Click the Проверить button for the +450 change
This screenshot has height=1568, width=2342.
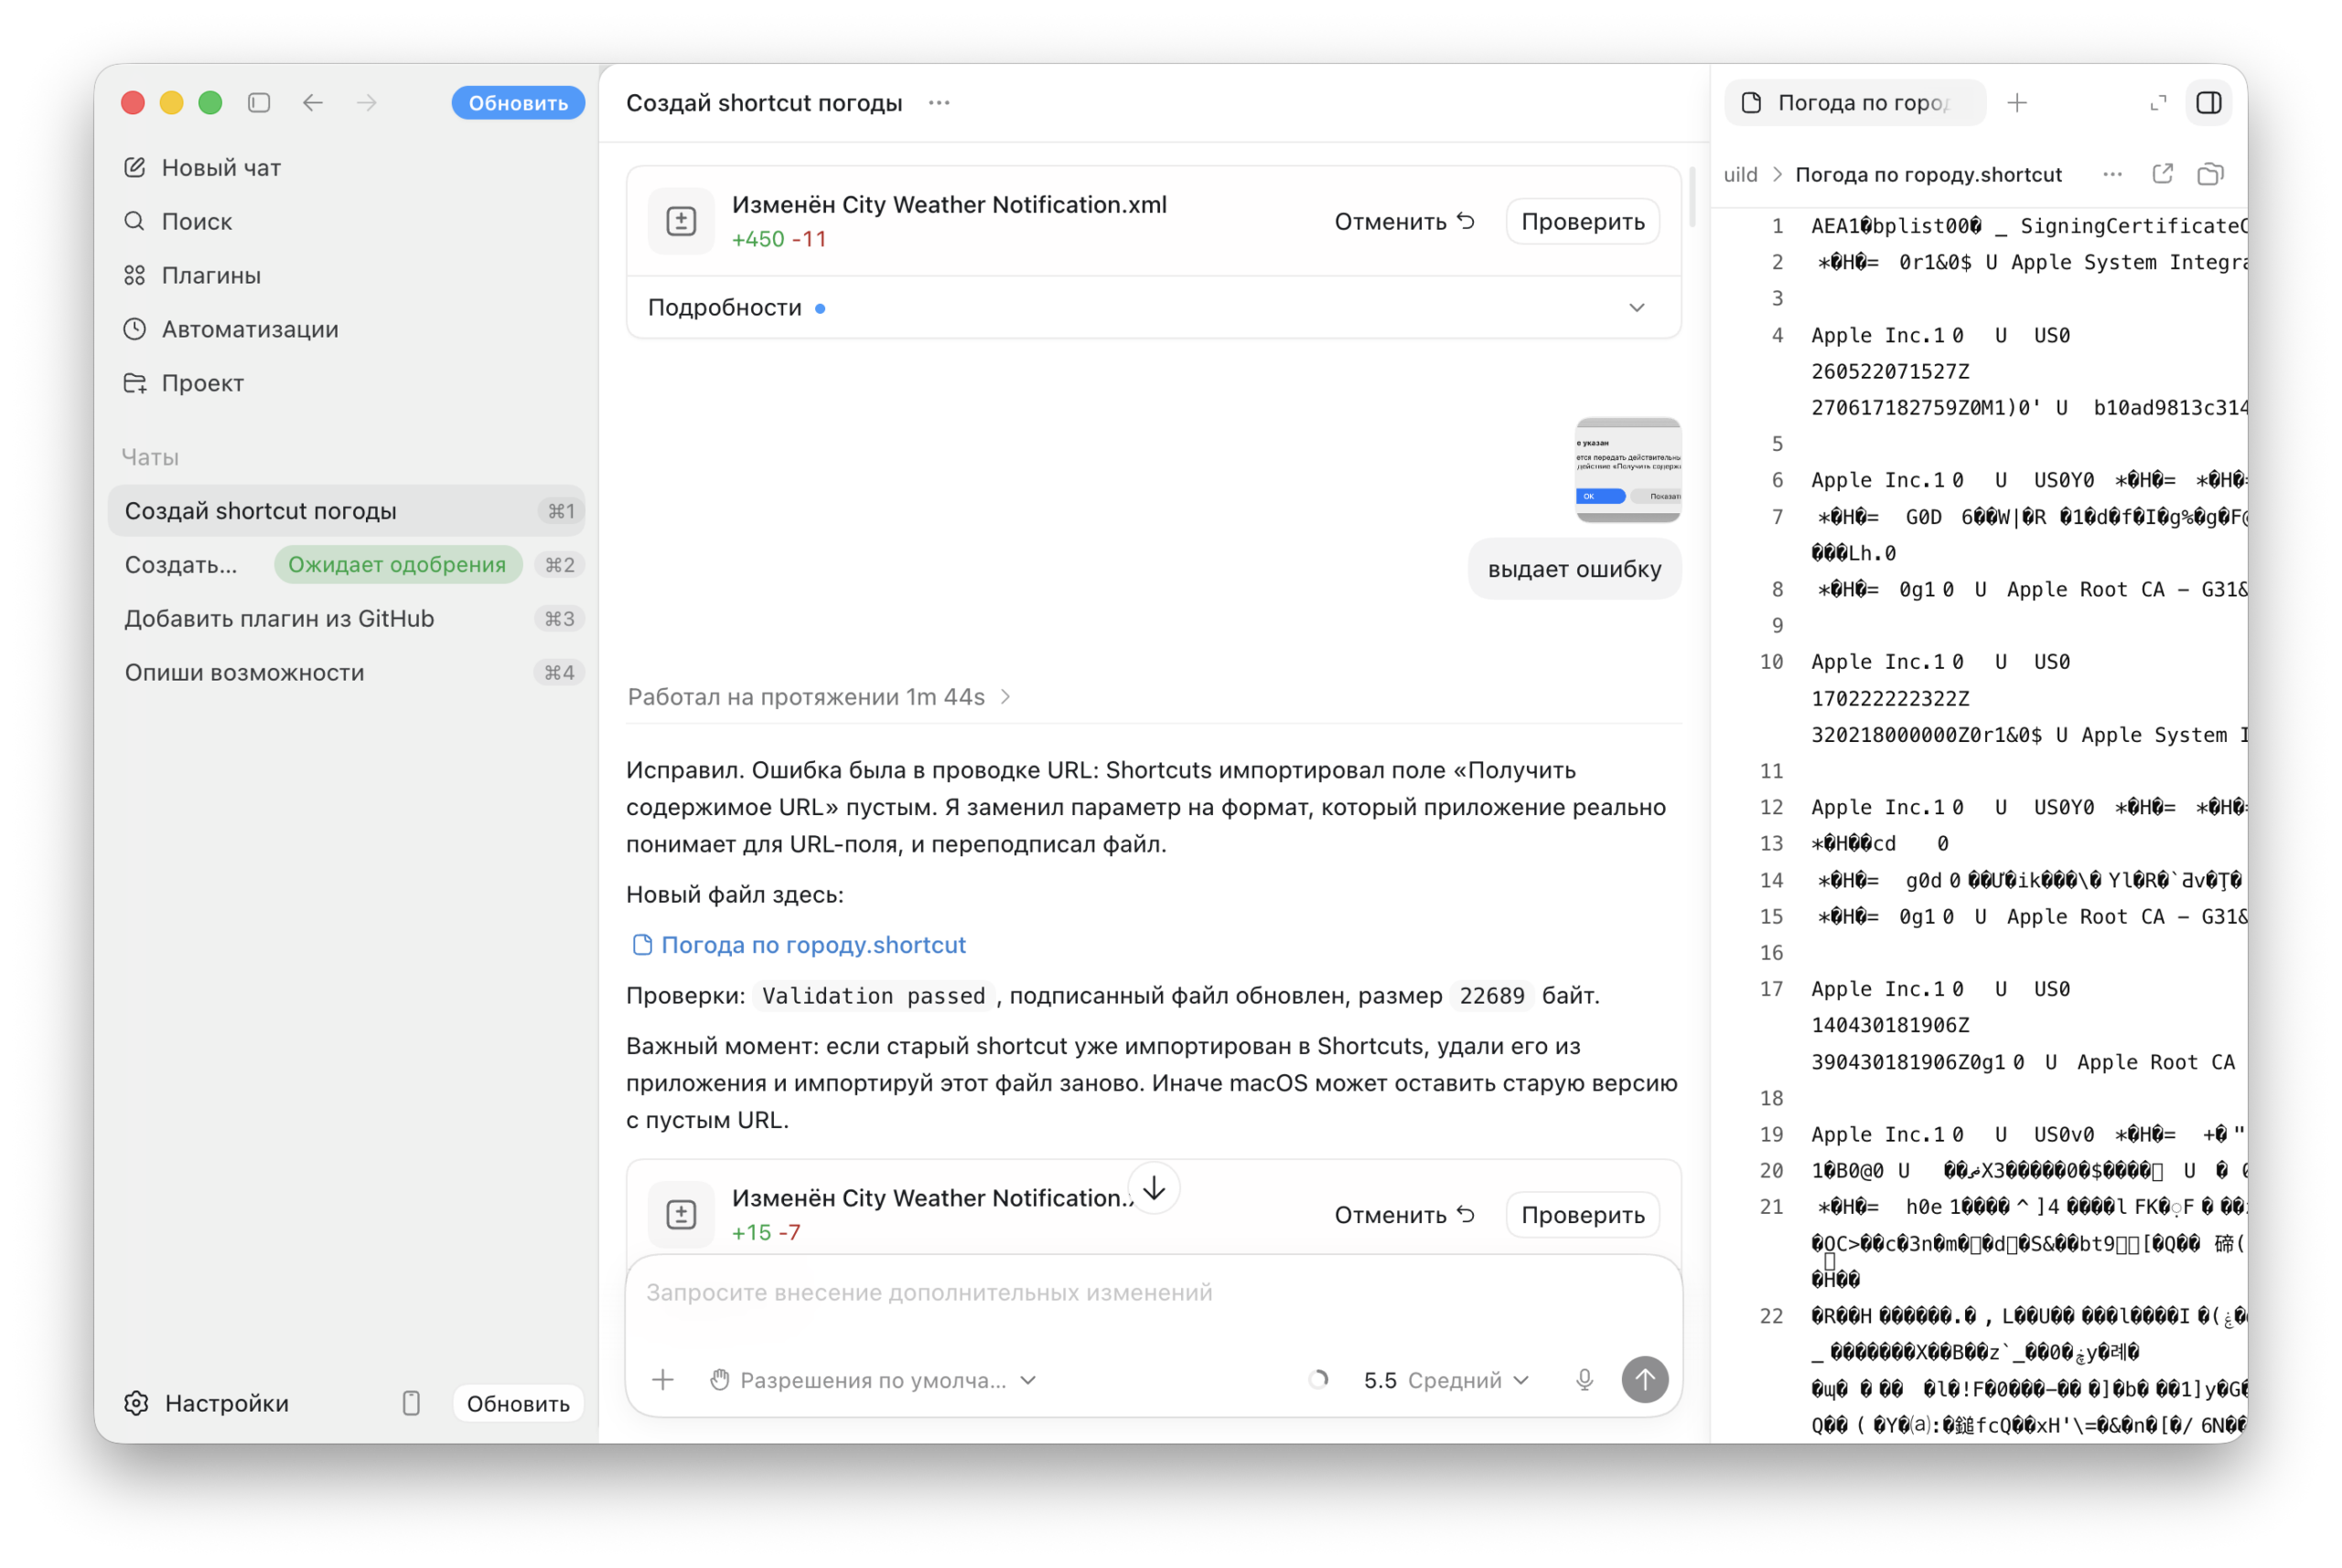(x=1582, y=222)
